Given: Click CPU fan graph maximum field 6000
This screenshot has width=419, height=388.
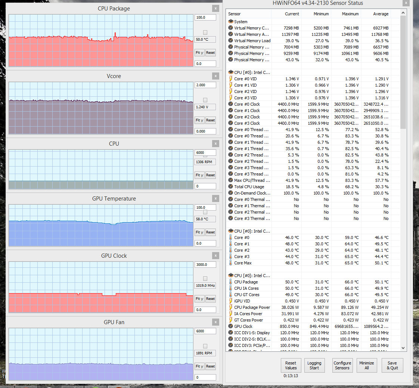Looking at the screenshot, I should [x=205, y=153].
